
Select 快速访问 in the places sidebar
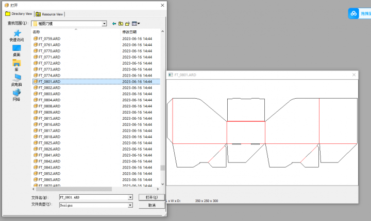(16, 35)
